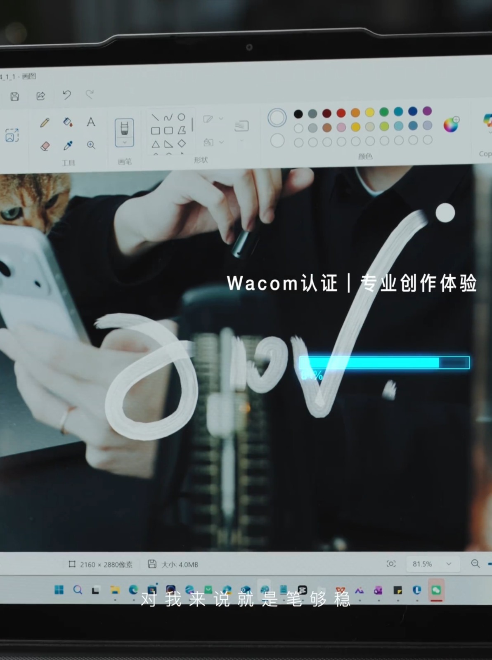Viewport: 492px width, 660px height.
Task: Click the Save icon
Action: coord(15,97)
